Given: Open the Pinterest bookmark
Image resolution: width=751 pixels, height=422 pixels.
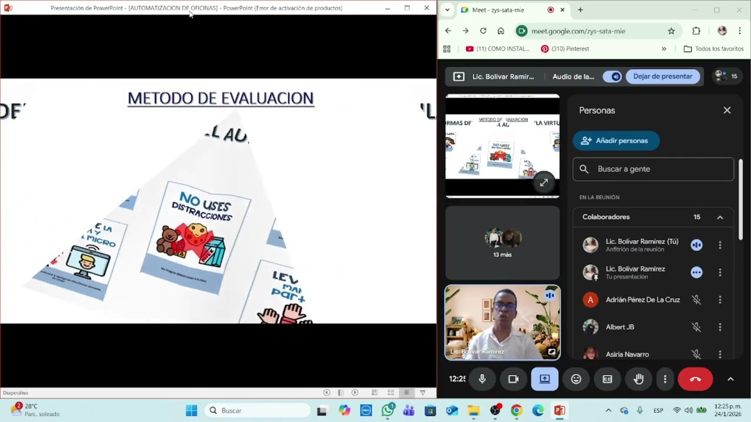Looking at the screenshot, I should pos(566,49).
